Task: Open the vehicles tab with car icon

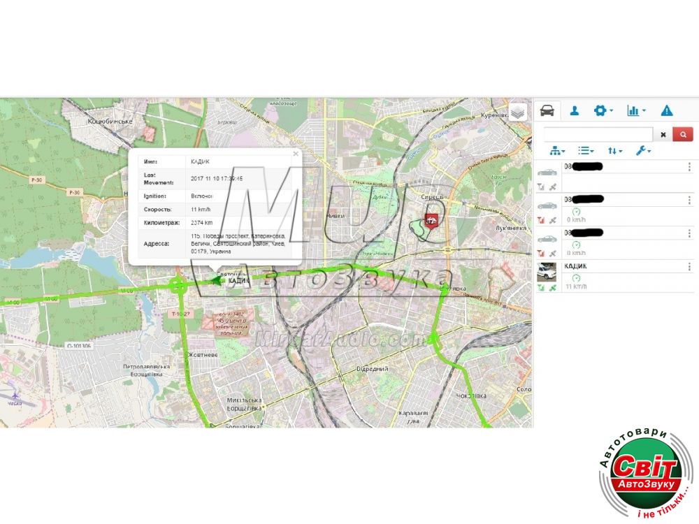Action: [547, 110]
